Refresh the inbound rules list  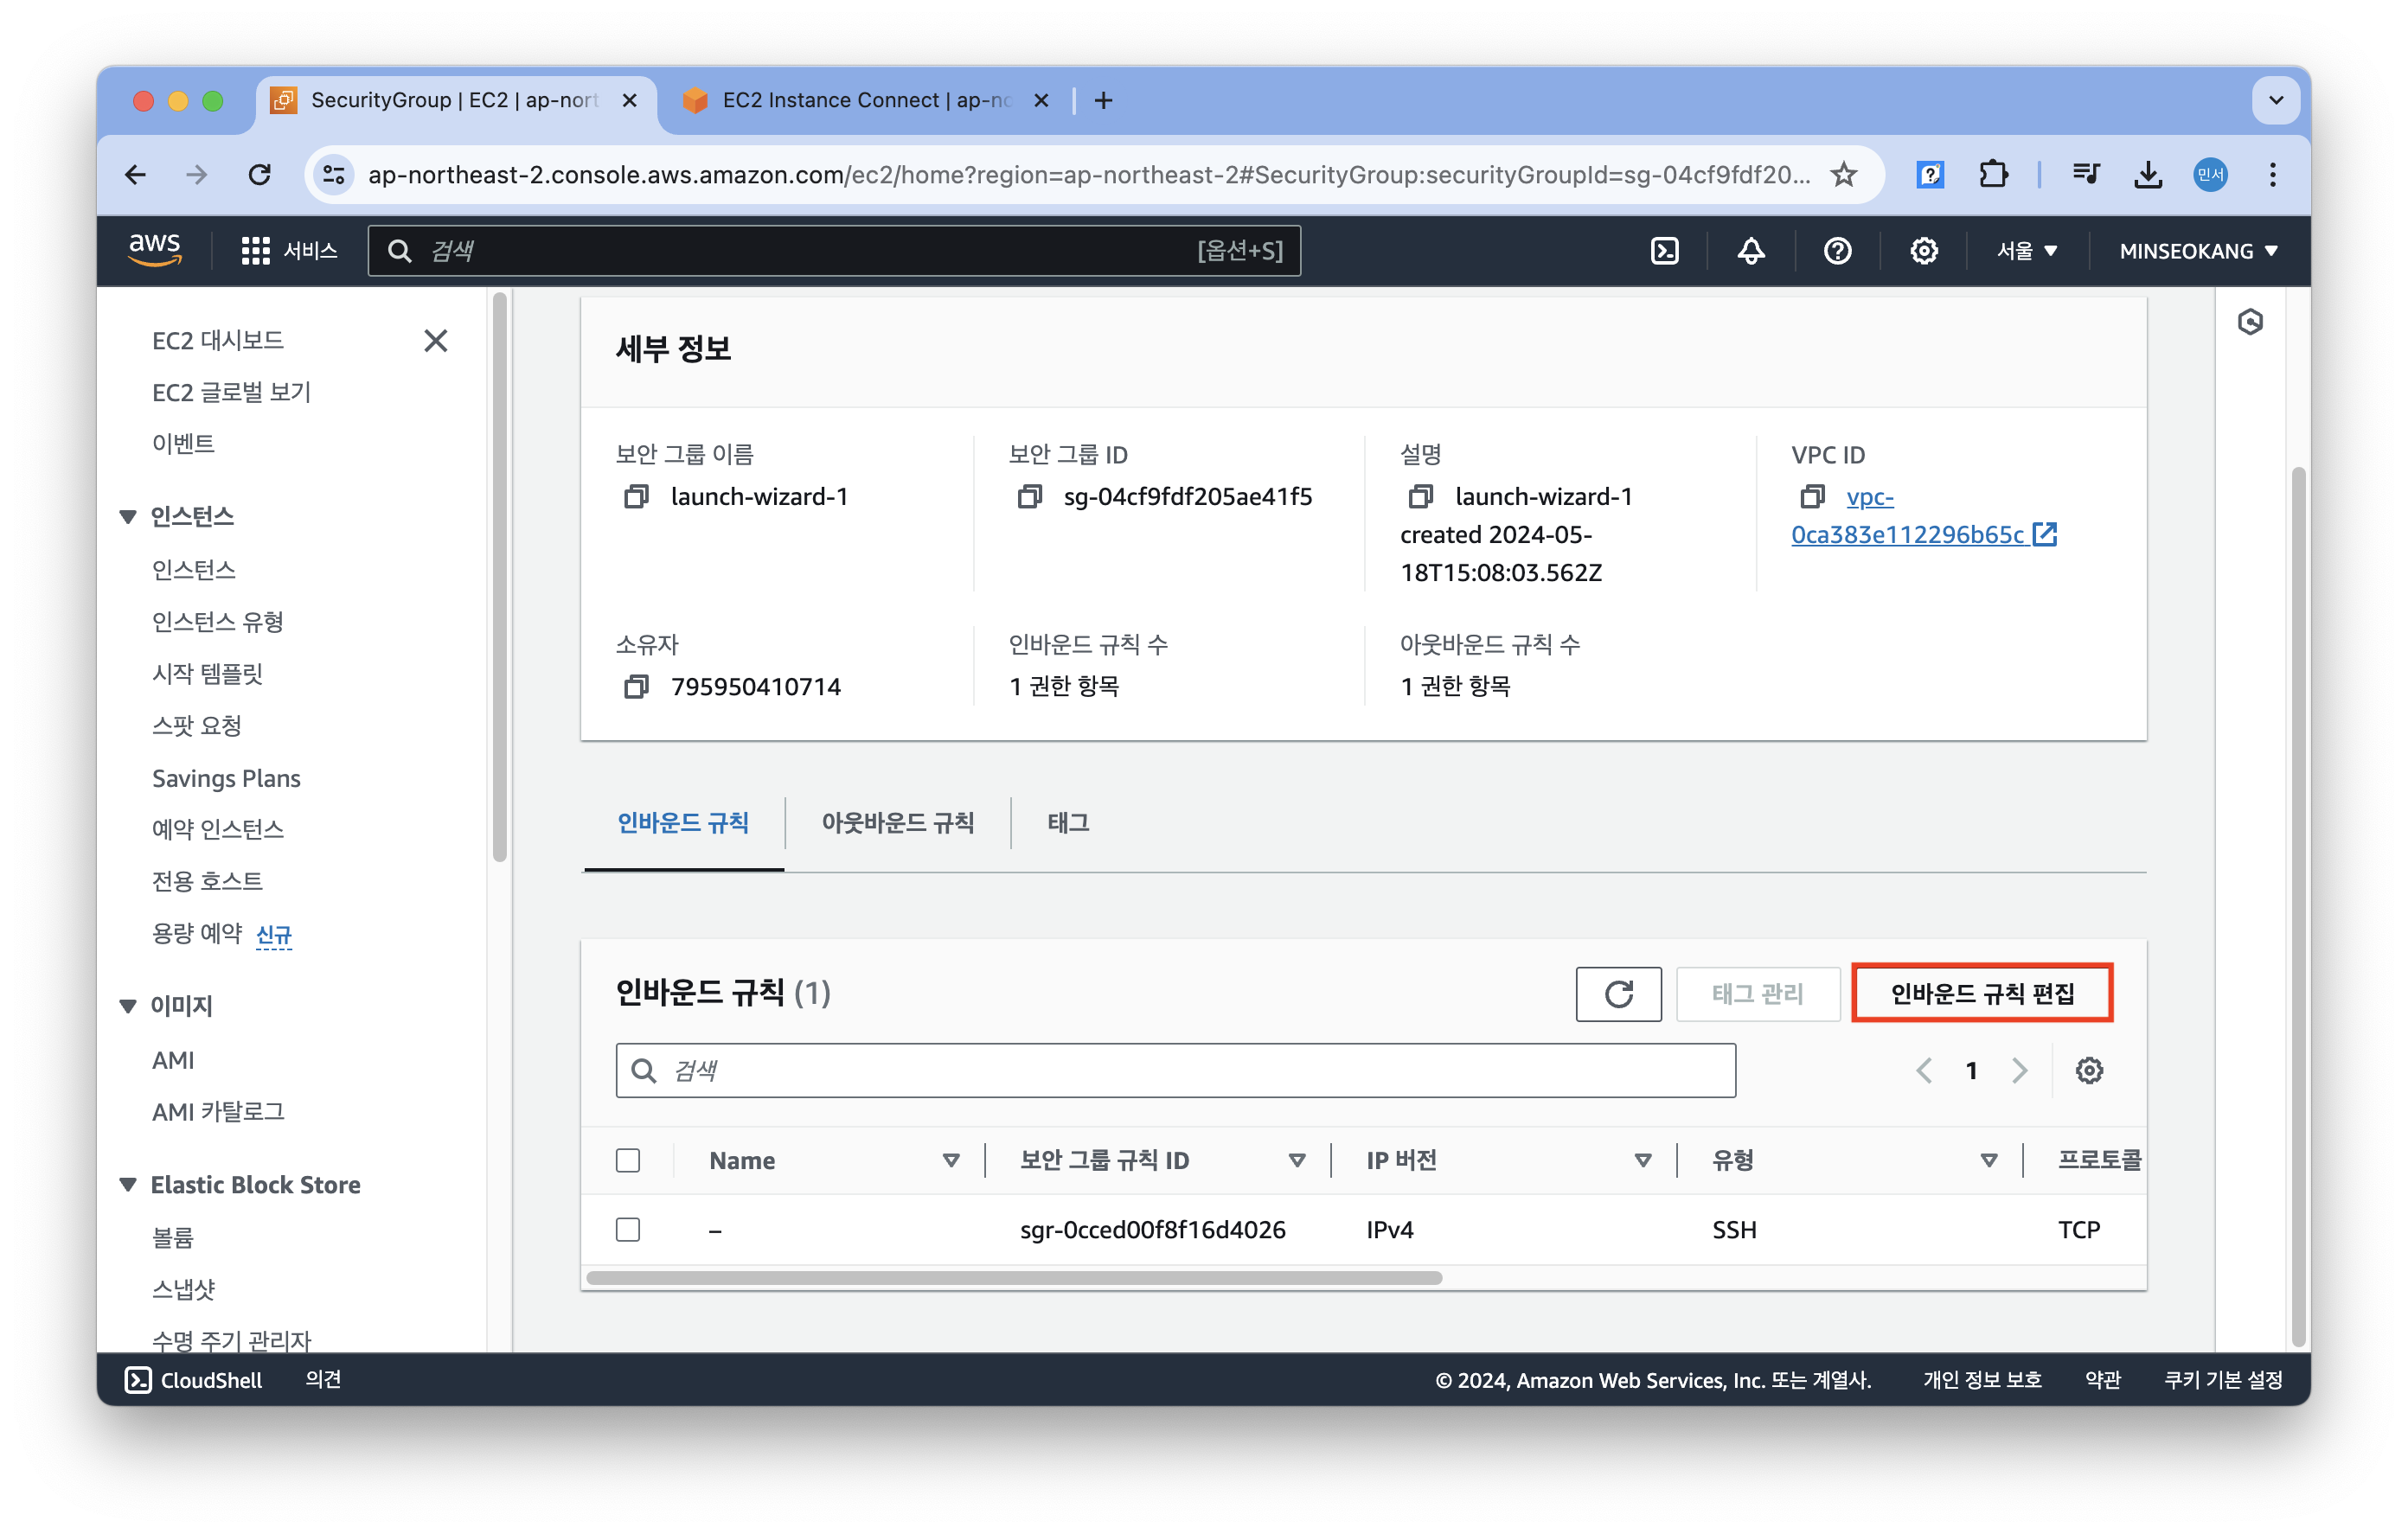[x=1618, y=994]
